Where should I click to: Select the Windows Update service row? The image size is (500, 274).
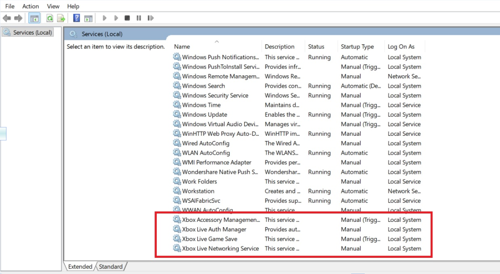(x=204, y=115)
